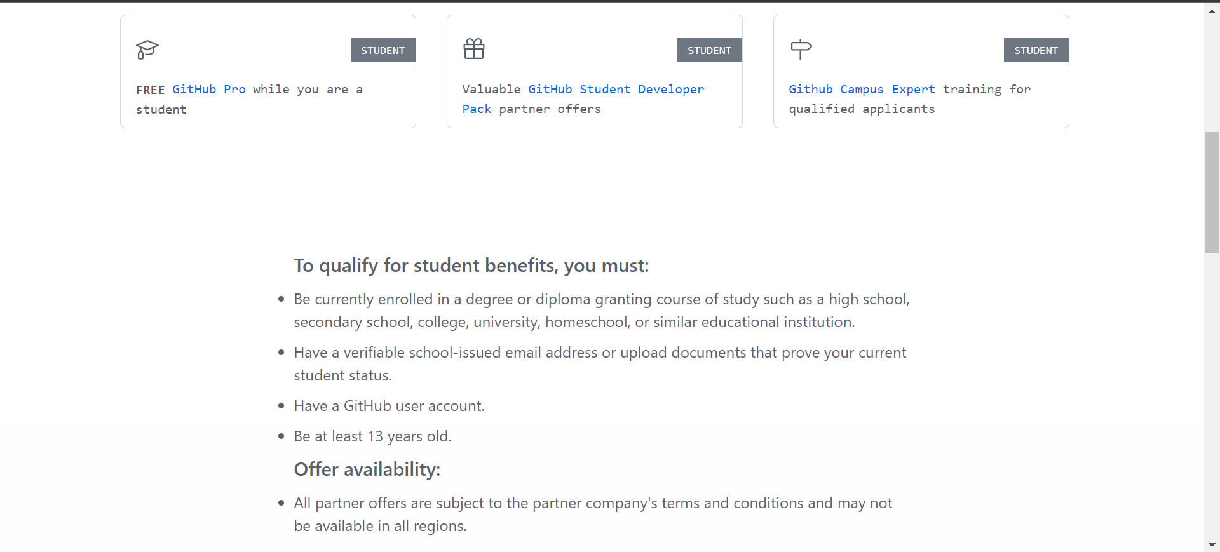Click the bullet about GitHub user account
Image resolution: width=1220 pixels, height=552 pixels.
point(389,405)
